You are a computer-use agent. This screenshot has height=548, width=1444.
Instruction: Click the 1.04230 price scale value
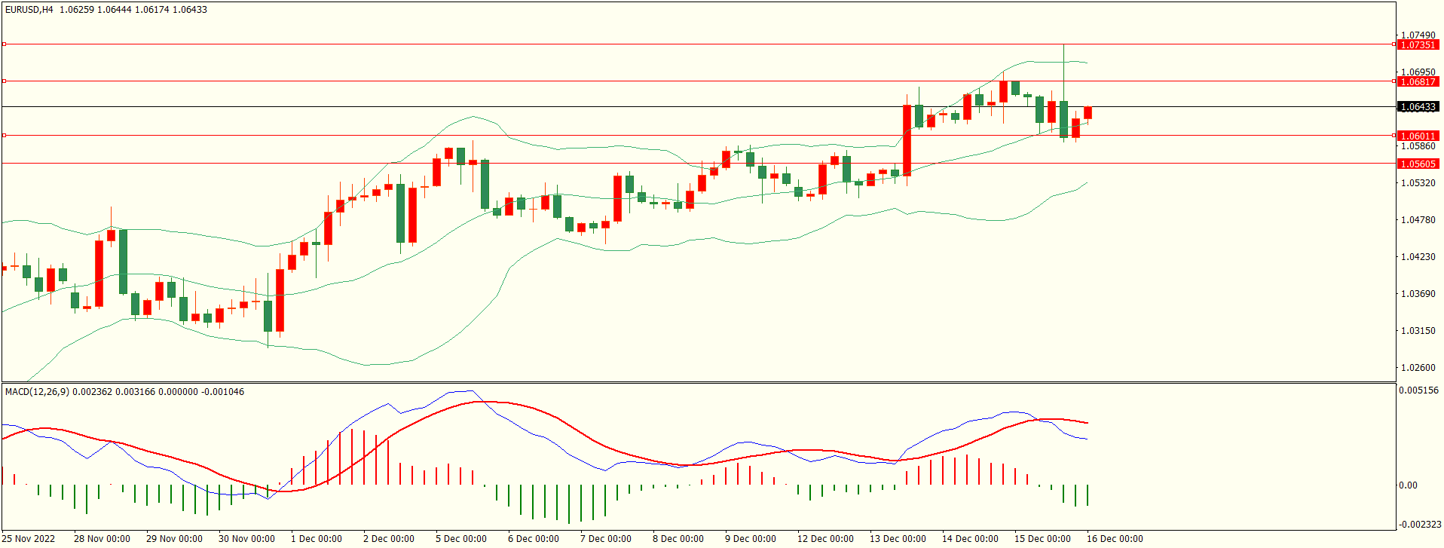[1418, 257]
